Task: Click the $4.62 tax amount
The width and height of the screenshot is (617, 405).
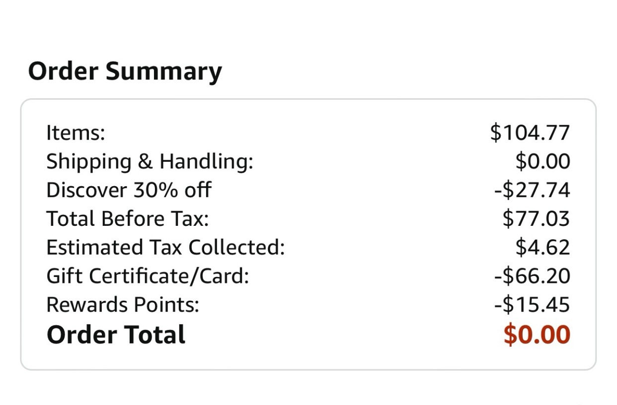Action: click(543, 247)
